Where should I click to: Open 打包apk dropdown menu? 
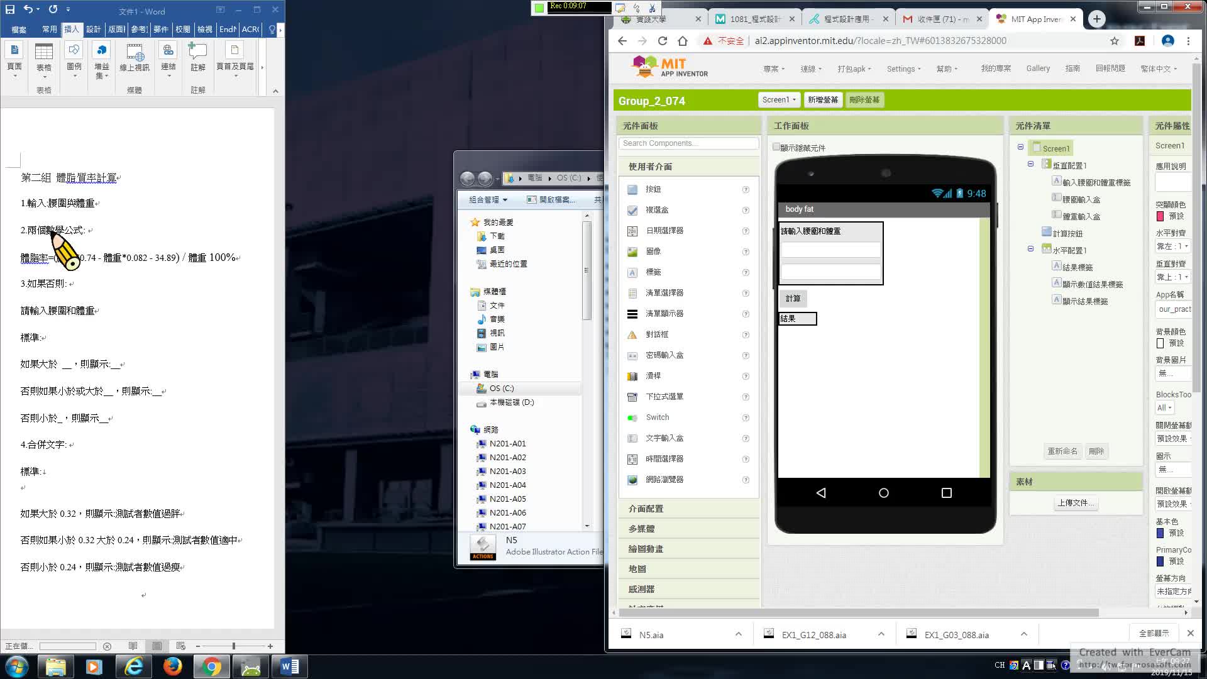pyautogui.click(x=854, y=69)
